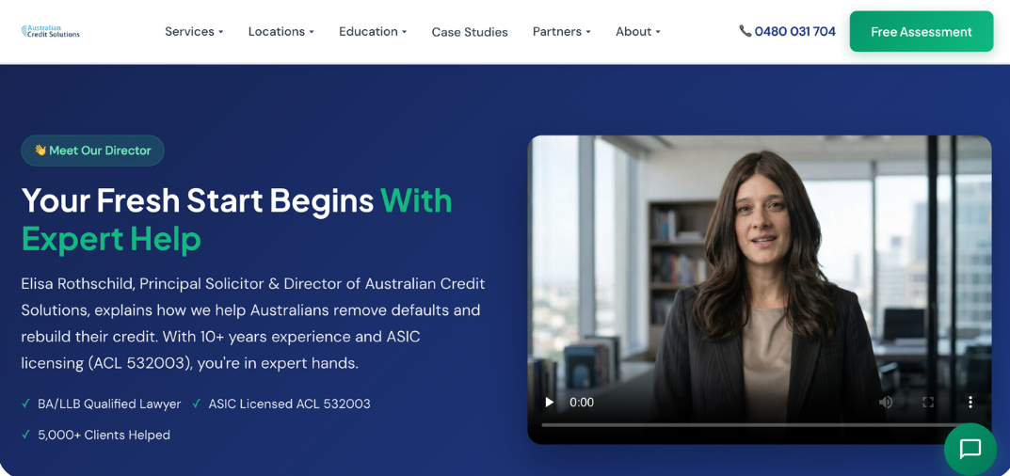Play the director video
Screen dimensions: 1010x476
coord(550,402)
